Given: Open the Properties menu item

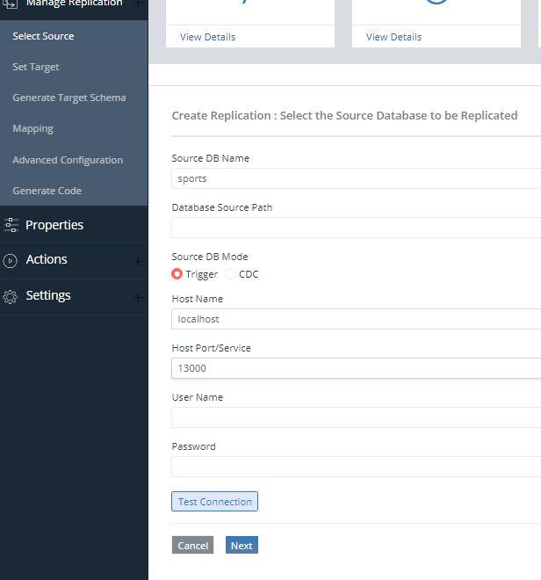Looking at the screenshot, I should [54, 225].
